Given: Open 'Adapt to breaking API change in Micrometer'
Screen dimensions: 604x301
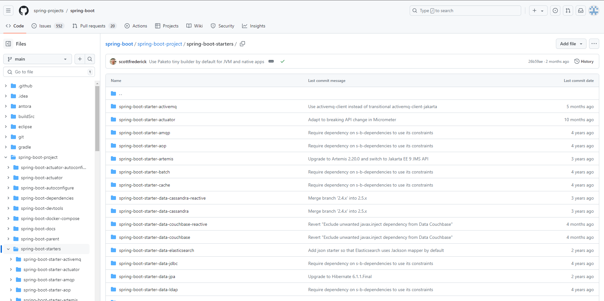Looking at the screenshot, I should tap(352, 120).
